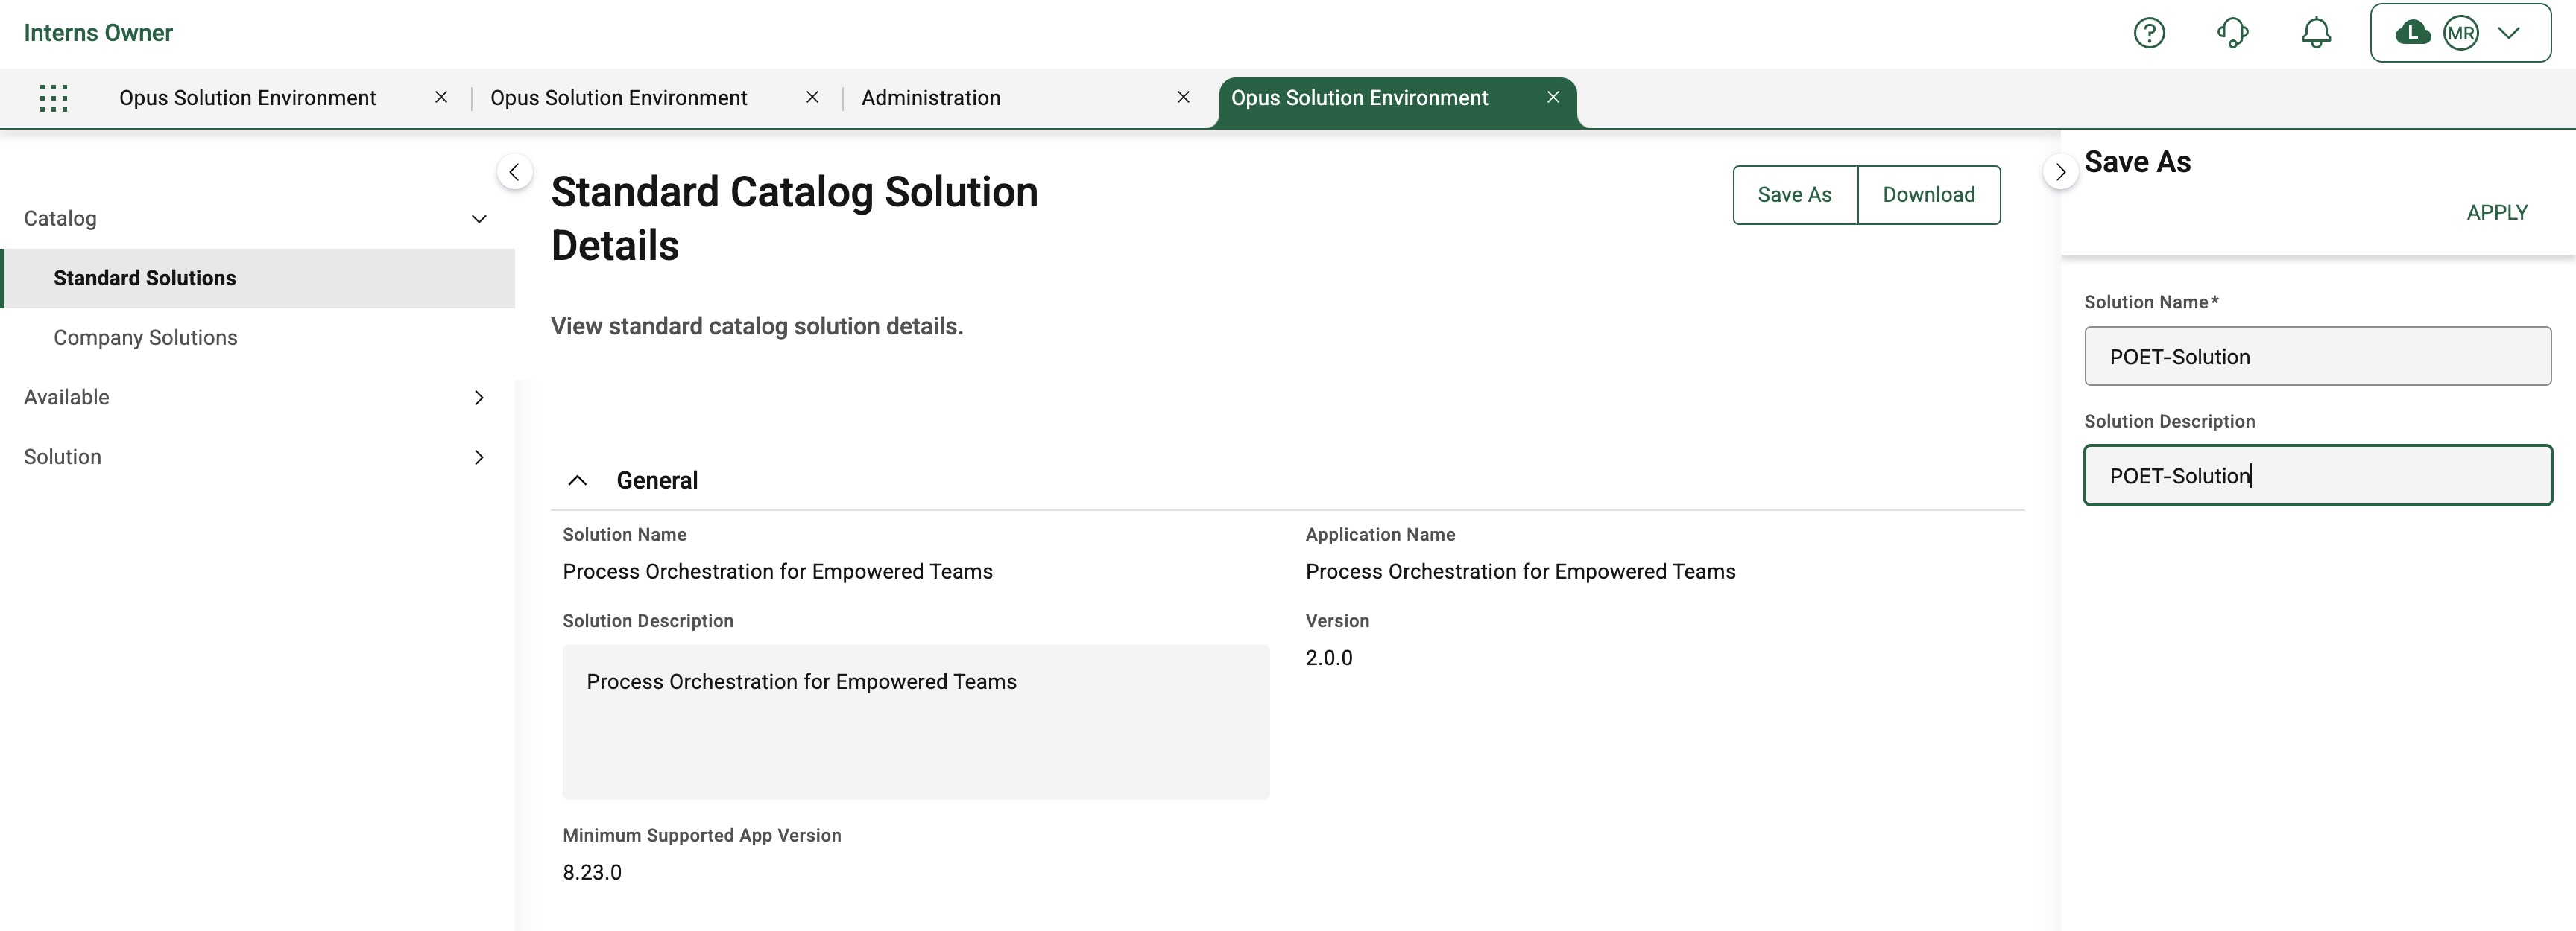This screenshot has height=931, width=2576.
Task: Click the grey Solution Description text box
Action: pyautogui.click(x=916, y=722)
